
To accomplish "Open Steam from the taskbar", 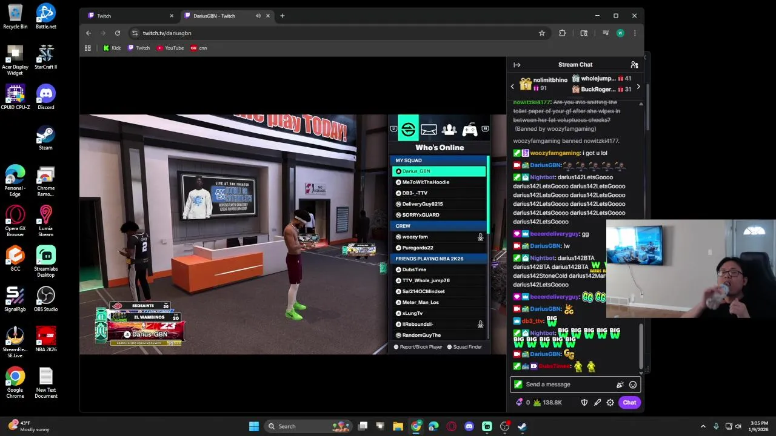I will pyautogui.click(x=522, y=426).
